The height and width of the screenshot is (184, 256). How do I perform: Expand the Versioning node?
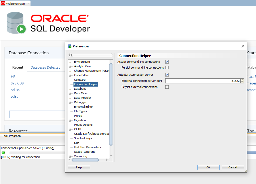point(70,156)
